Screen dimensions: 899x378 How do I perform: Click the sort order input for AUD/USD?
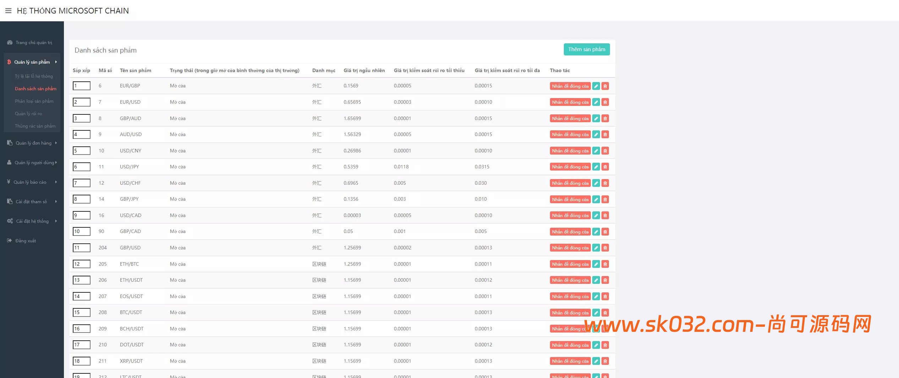click(81, 135)
